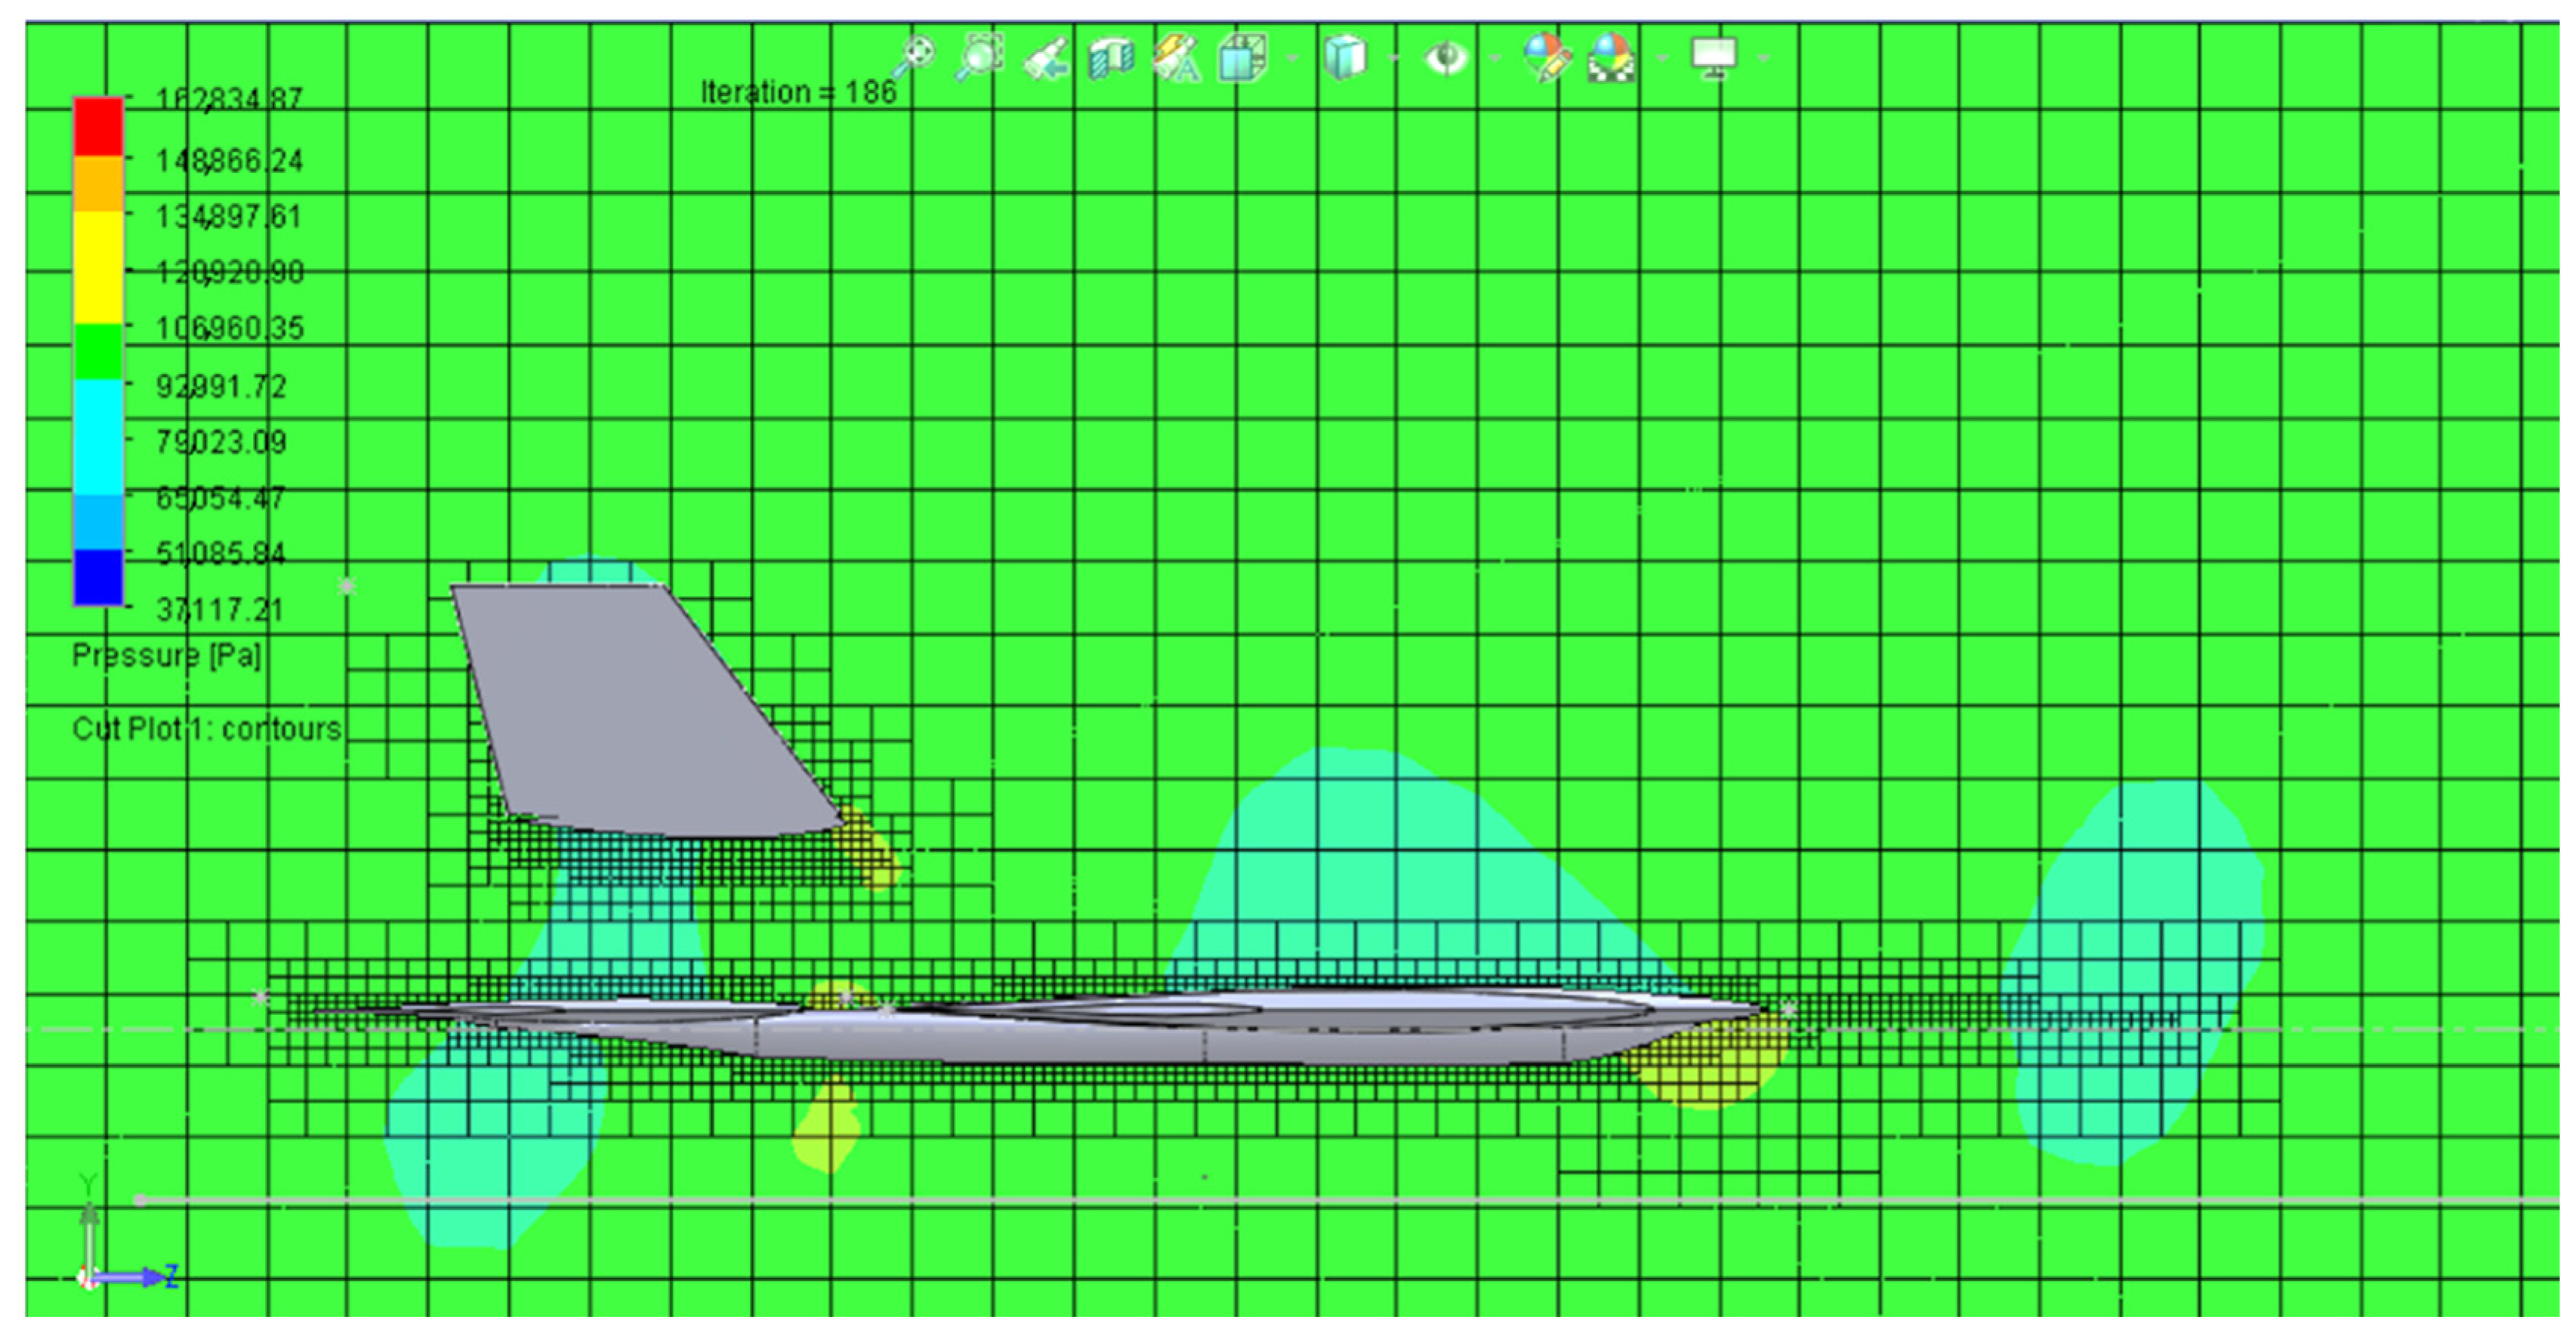The height and width of the screenshot is (1339, 2576).
Task: Click the 'Cut Plot 1: contours' label
Action: tap(207, 729)
